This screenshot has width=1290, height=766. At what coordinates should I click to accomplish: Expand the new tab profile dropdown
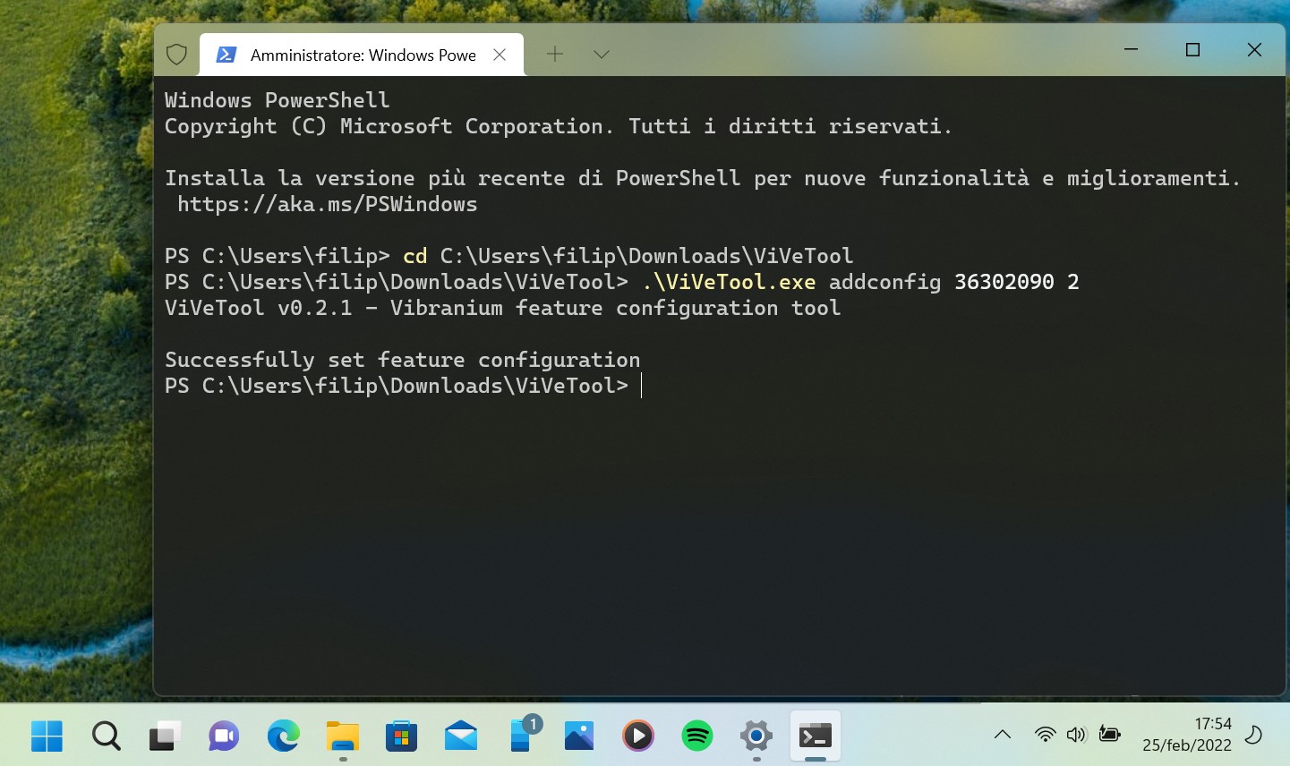(x=602, y=55)
